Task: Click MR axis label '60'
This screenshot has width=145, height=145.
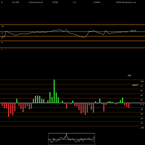Action: coord(142,91)
